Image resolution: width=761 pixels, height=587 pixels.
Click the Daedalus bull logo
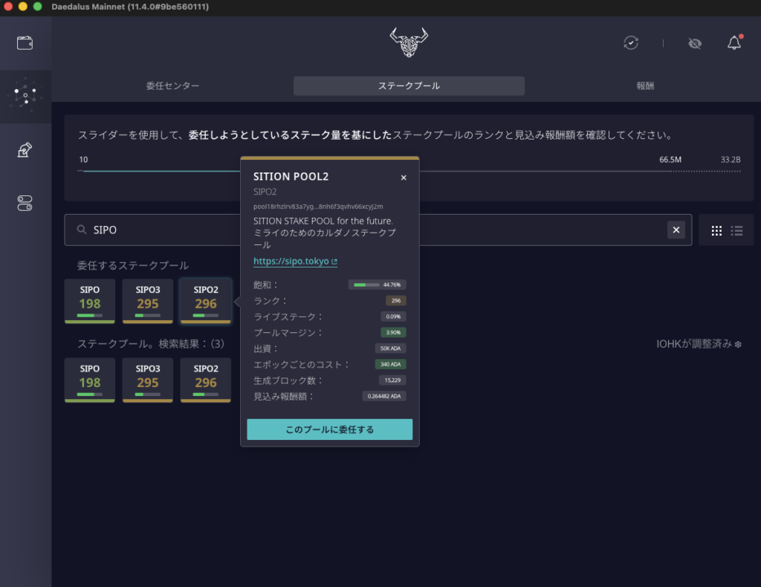click(409, 42)
